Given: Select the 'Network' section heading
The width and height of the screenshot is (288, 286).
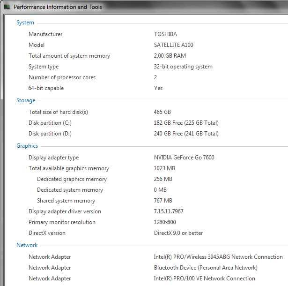Looking at the screenshot, I should coord(27,245).
